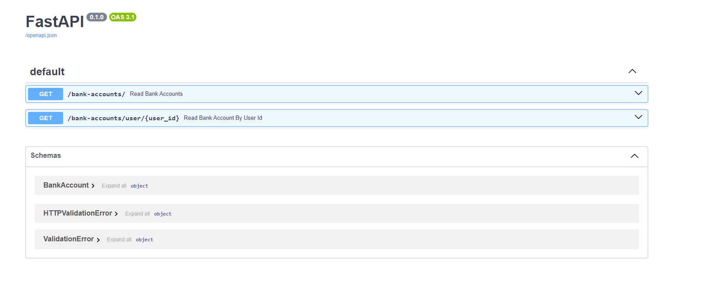The height and width of the screenshot is (289, 703).
Task: Open the /openapi.json link
Action: tap(41, 35)
